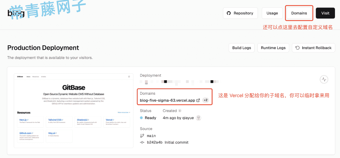
Task: Open qiayue's avatar
Action: point(198,118)
